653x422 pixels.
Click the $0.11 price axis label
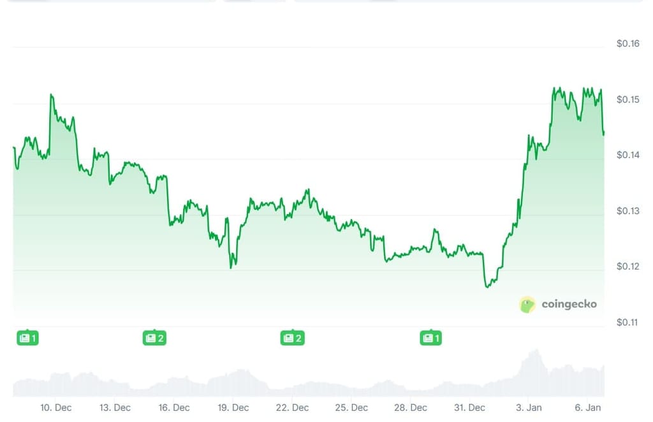pyautogui.click(x=627, y=322)
